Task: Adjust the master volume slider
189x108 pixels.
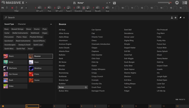Action: coord(165,3)
